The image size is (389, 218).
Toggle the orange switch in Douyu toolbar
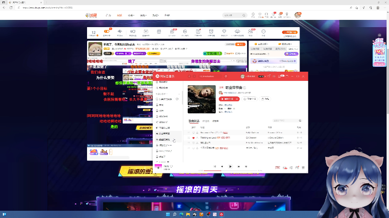tap(106, 31)
